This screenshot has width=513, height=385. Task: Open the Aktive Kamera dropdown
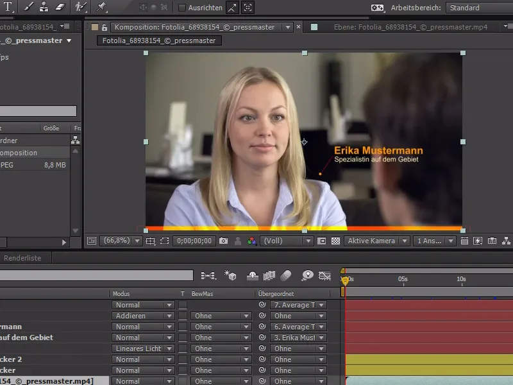click(377, 241)
